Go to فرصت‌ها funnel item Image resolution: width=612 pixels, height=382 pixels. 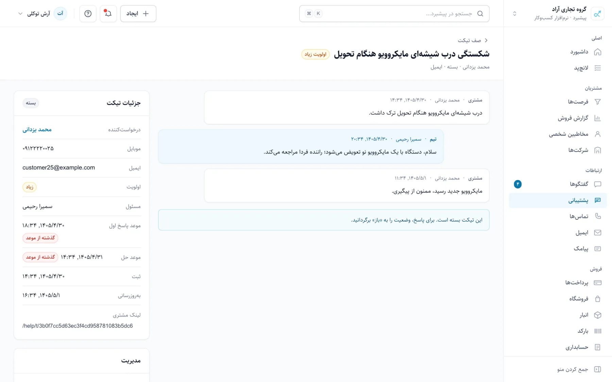[558, 102]
